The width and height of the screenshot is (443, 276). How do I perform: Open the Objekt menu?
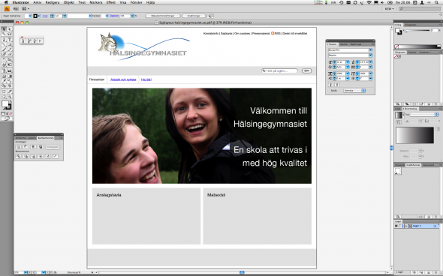68,2
